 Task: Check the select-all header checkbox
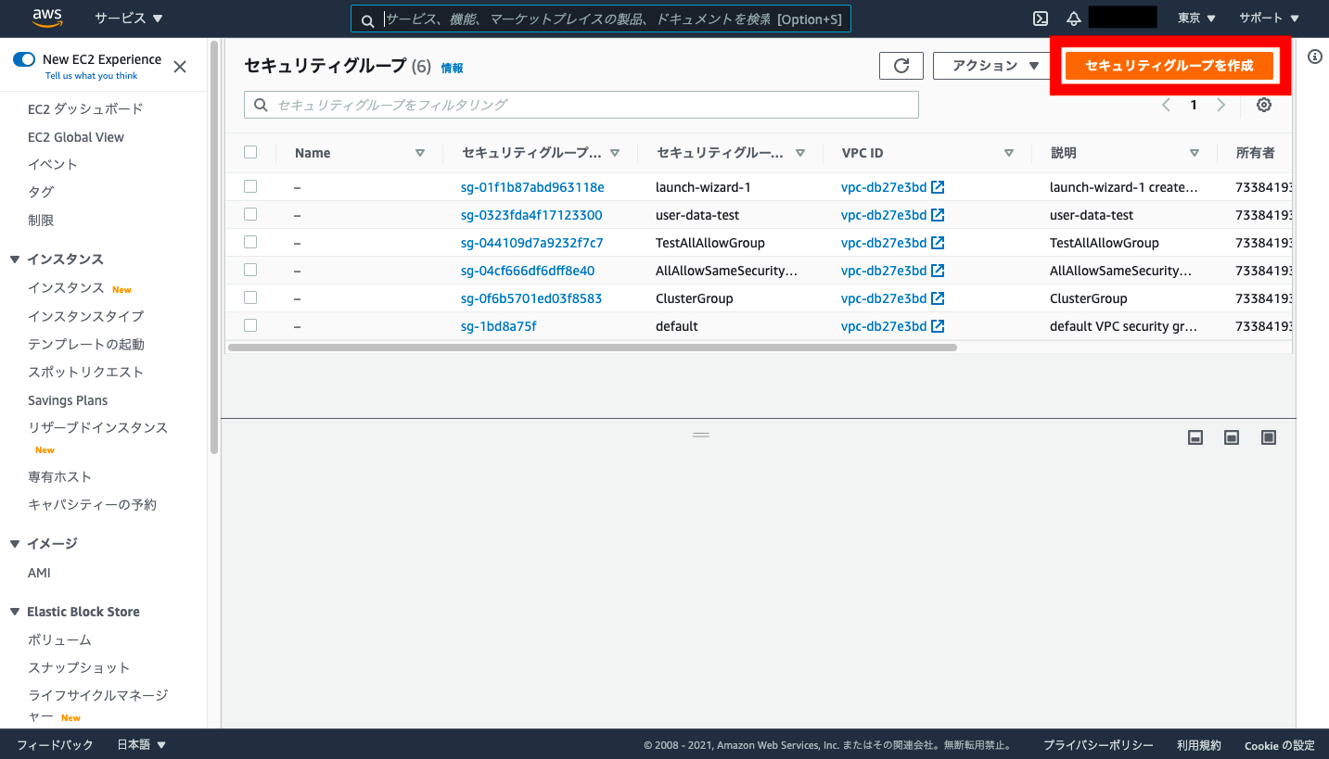tap(250, 152)
